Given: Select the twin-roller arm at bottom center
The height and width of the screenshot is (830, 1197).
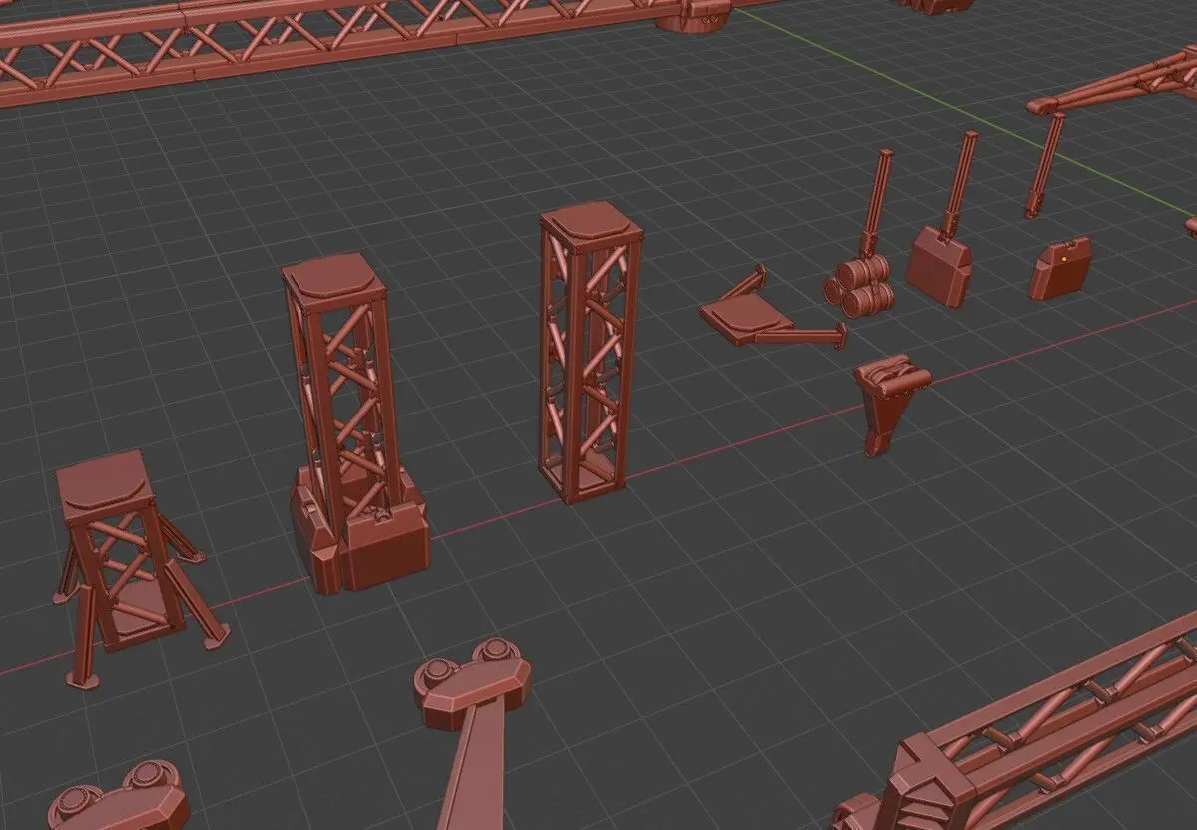Looking at the screenshot, I should (x=473, y=733).
